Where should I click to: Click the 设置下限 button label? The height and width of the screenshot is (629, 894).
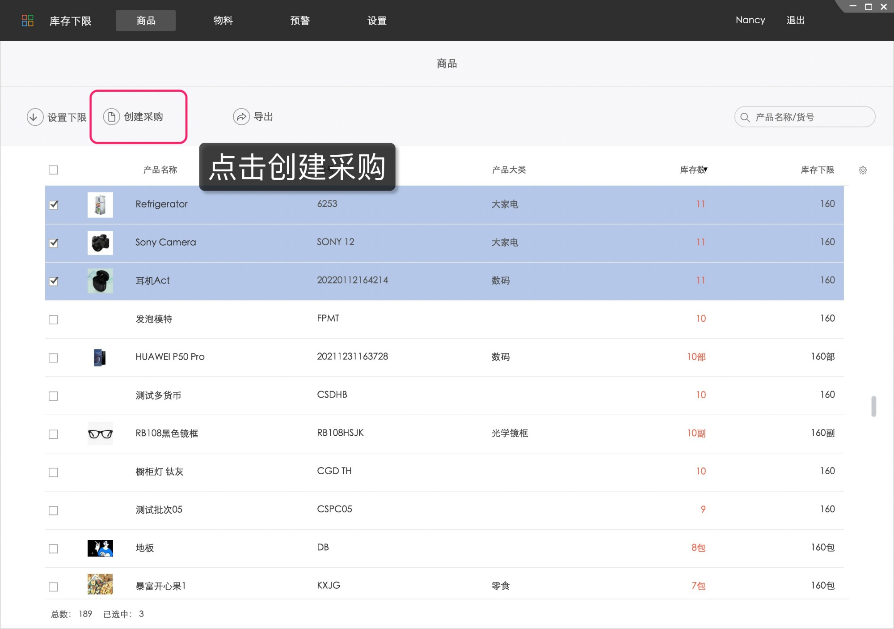click(67, 118)
